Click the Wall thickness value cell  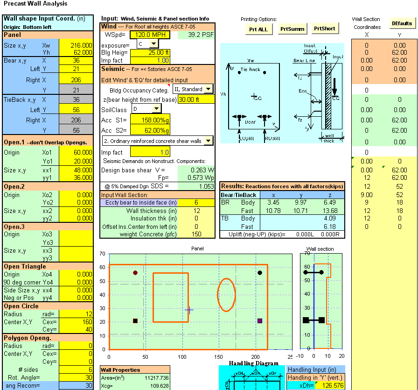196,211
